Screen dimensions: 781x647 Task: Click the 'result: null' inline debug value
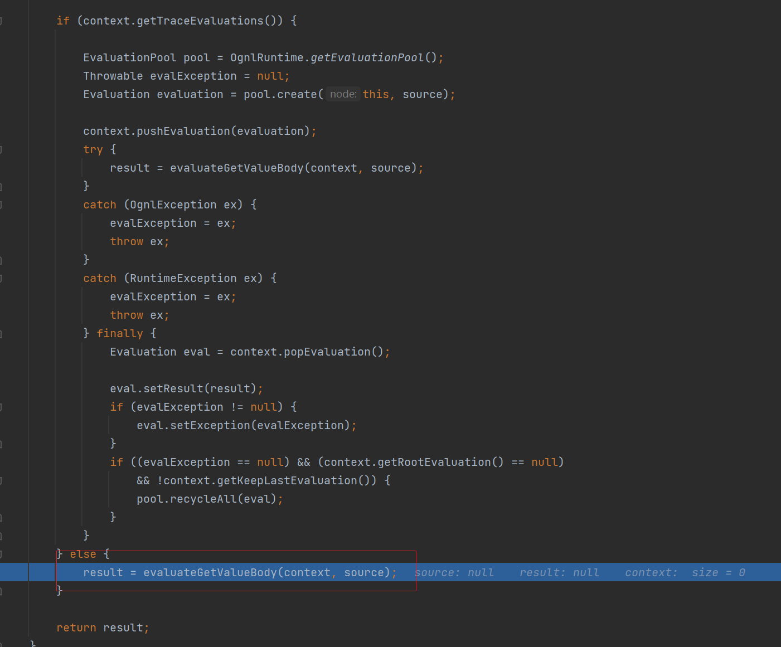pyautogui.click(x=560, y=572)
